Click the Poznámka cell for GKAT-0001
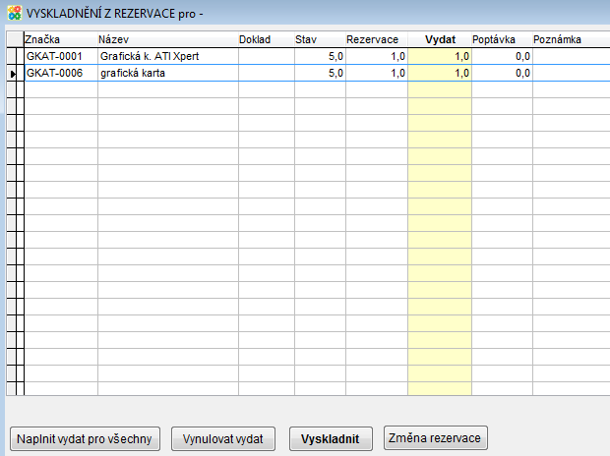The height and width of the screenshot is (456, 610). pos(571,56)
